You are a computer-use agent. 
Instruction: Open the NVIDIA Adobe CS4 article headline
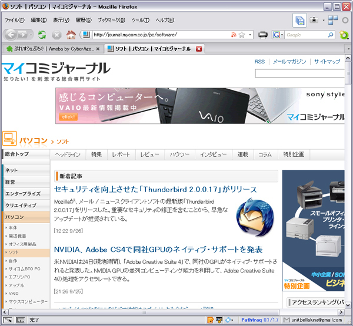tap(158, 250)
